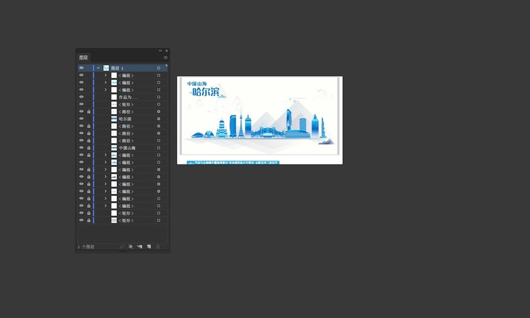
Task: Target the gray-thumbnail 矩形 bottom row circle
Action: [158, 220]
